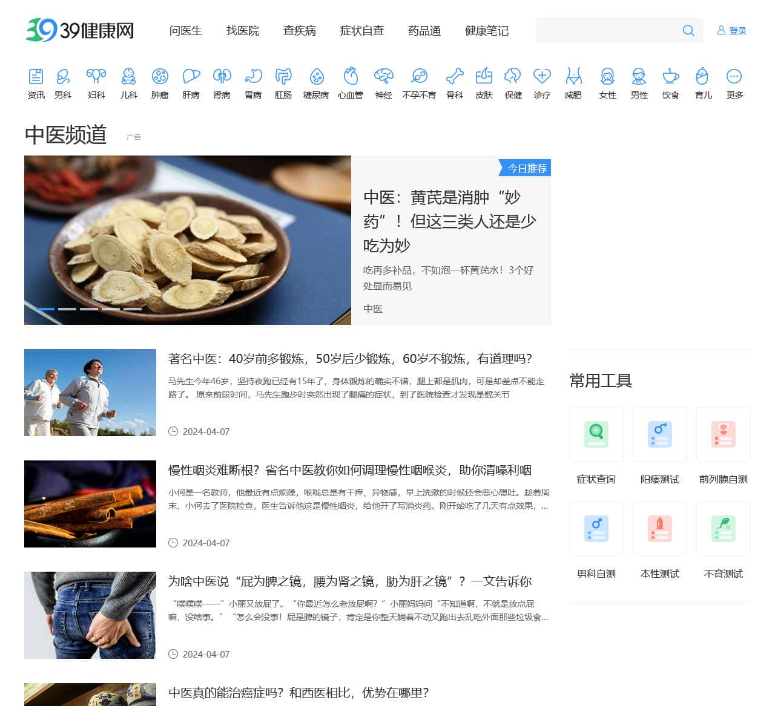Open the 男科 category icon

[x=63, y=76]
